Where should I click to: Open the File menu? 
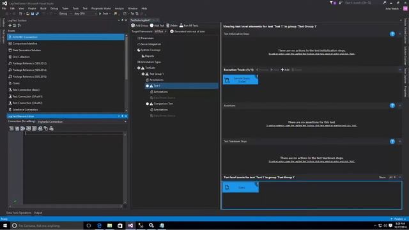4,8
